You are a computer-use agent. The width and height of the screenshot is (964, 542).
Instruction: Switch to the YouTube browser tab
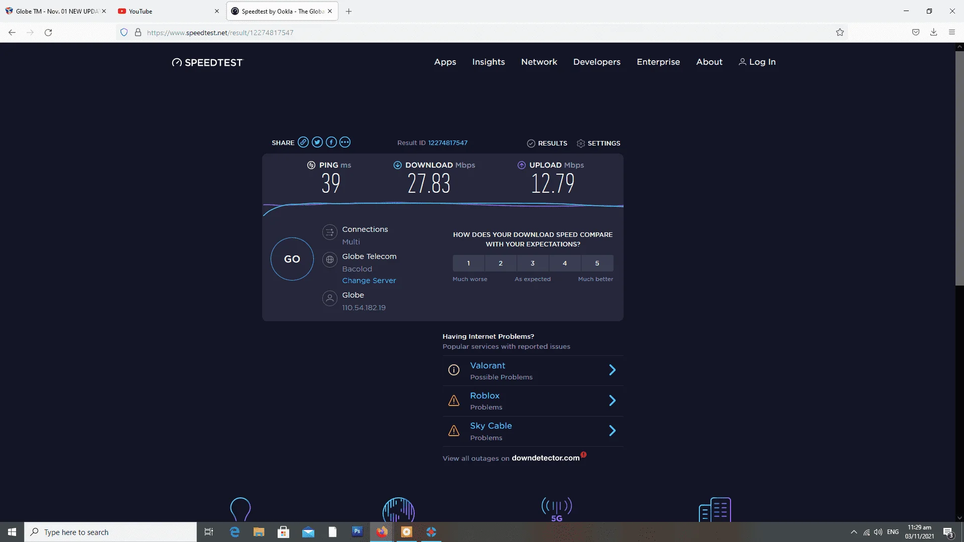pyautogui.click(x=168, y=11)
